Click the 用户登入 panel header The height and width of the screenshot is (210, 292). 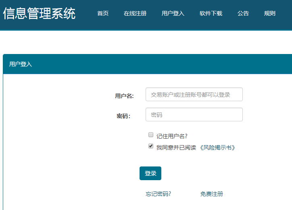click(21, 64)
